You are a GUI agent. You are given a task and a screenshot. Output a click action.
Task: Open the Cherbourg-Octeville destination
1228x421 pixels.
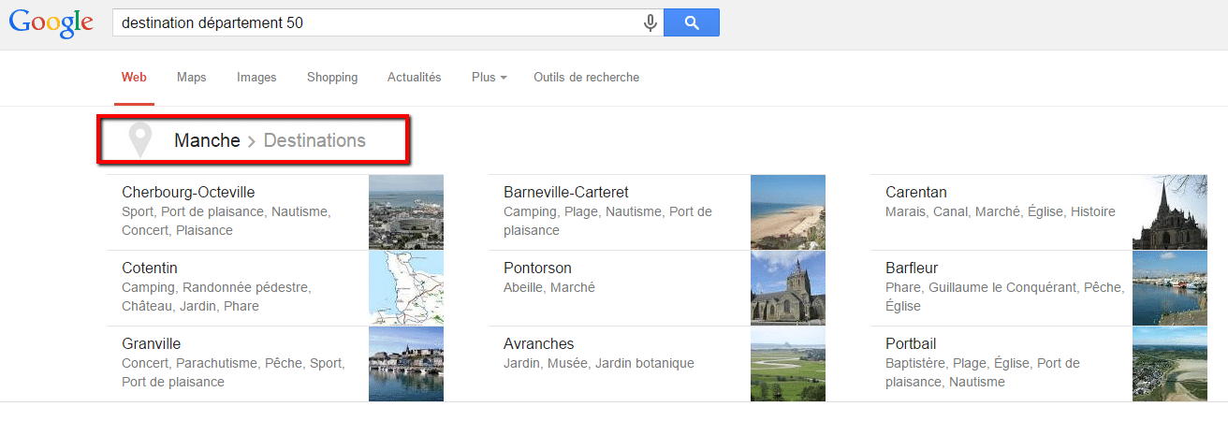(x=188, y=192)
